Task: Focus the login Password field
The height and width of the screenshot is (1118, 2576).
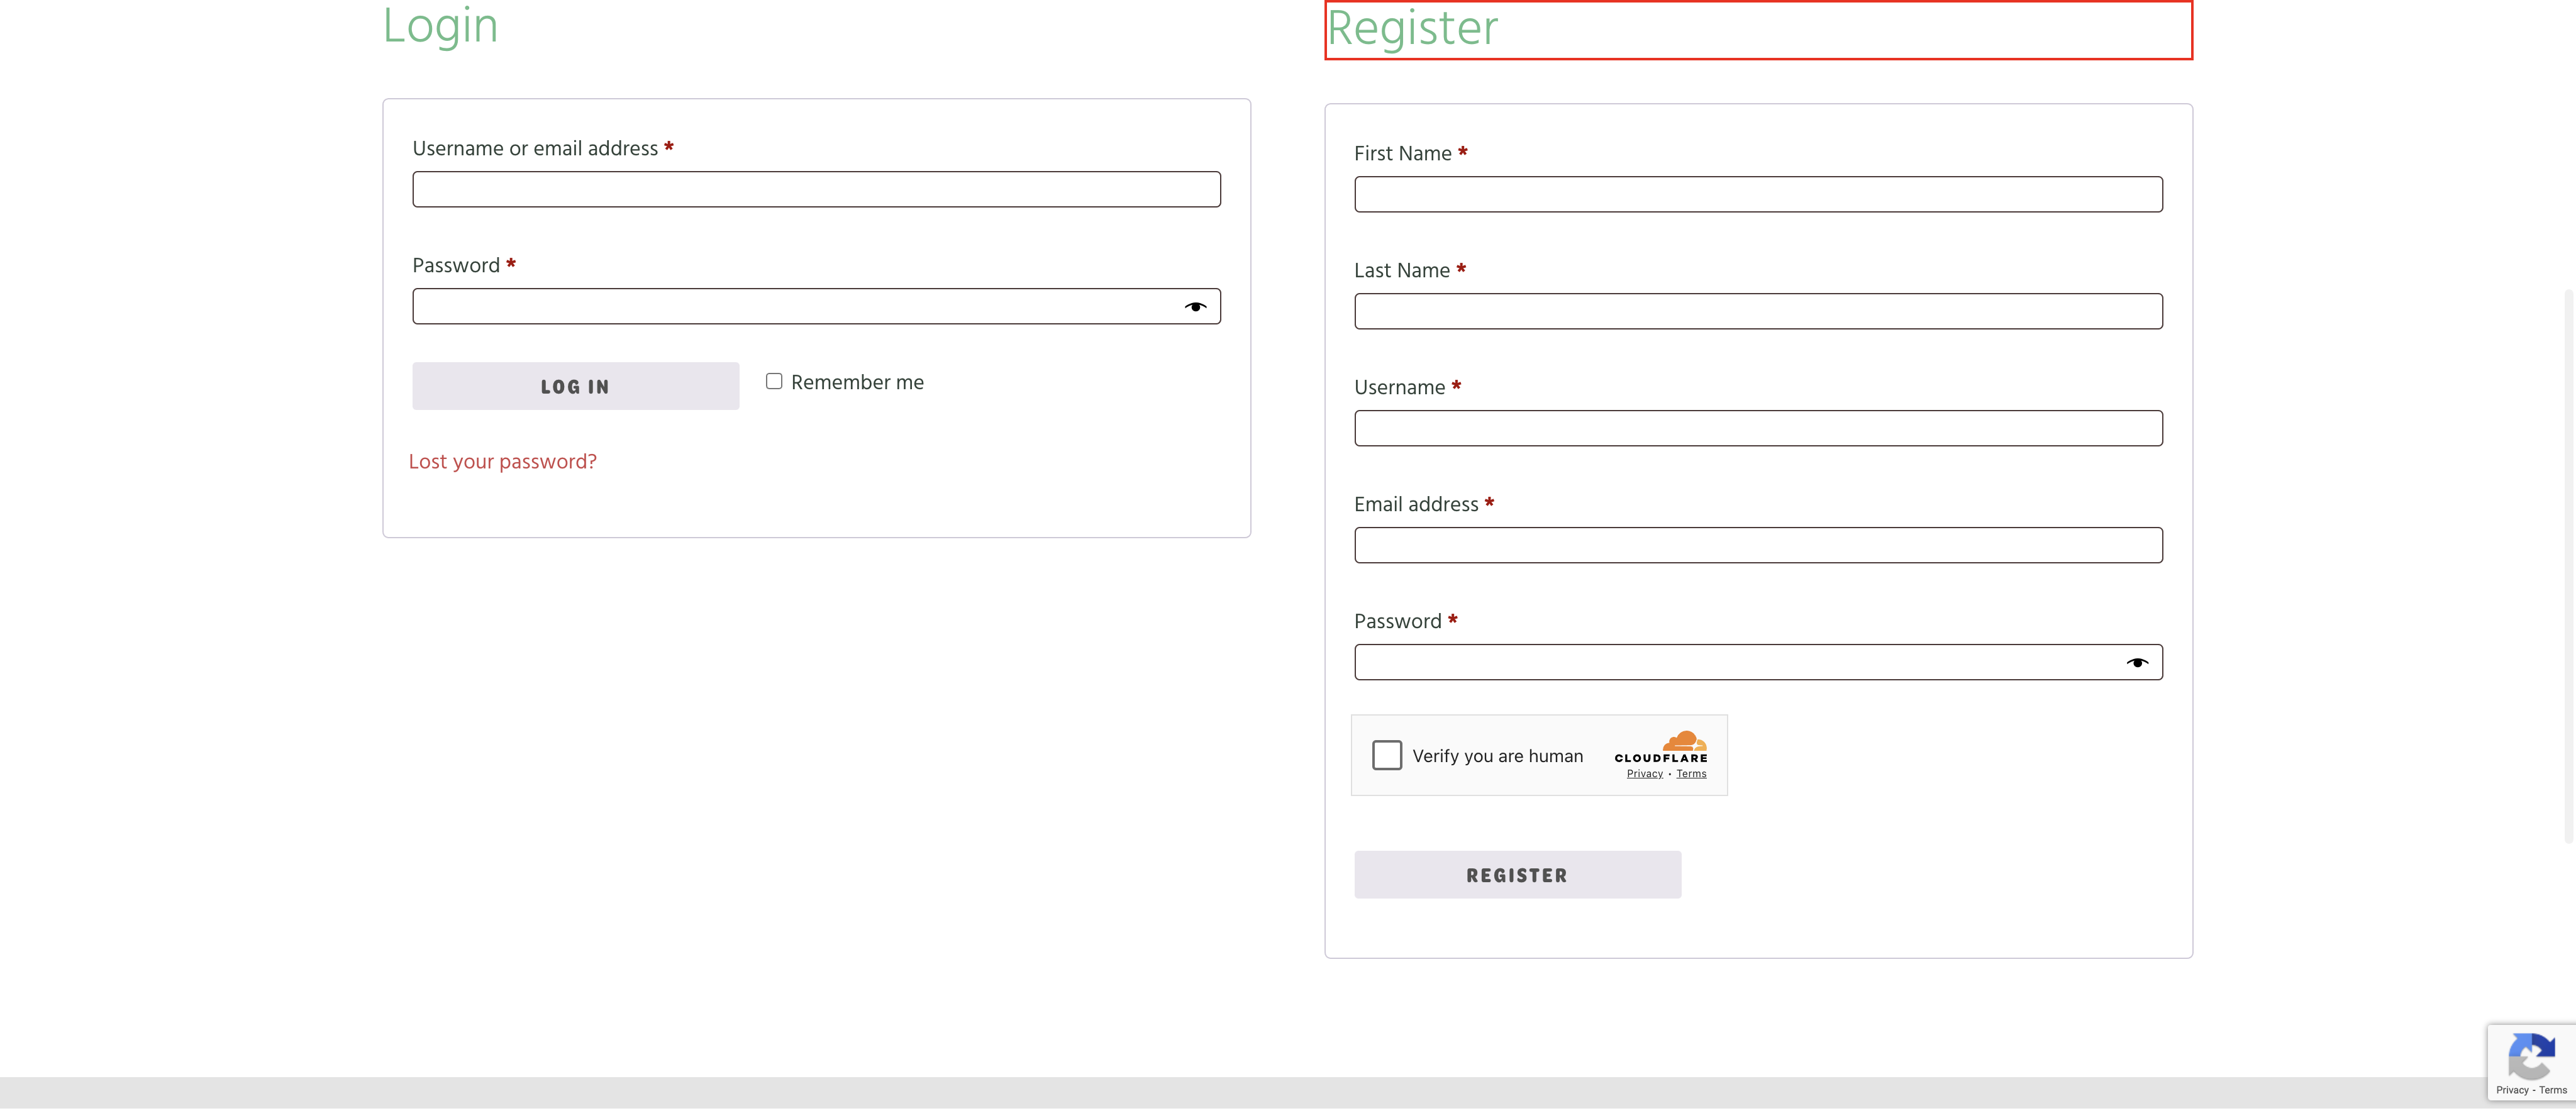Action: [790, 307]
